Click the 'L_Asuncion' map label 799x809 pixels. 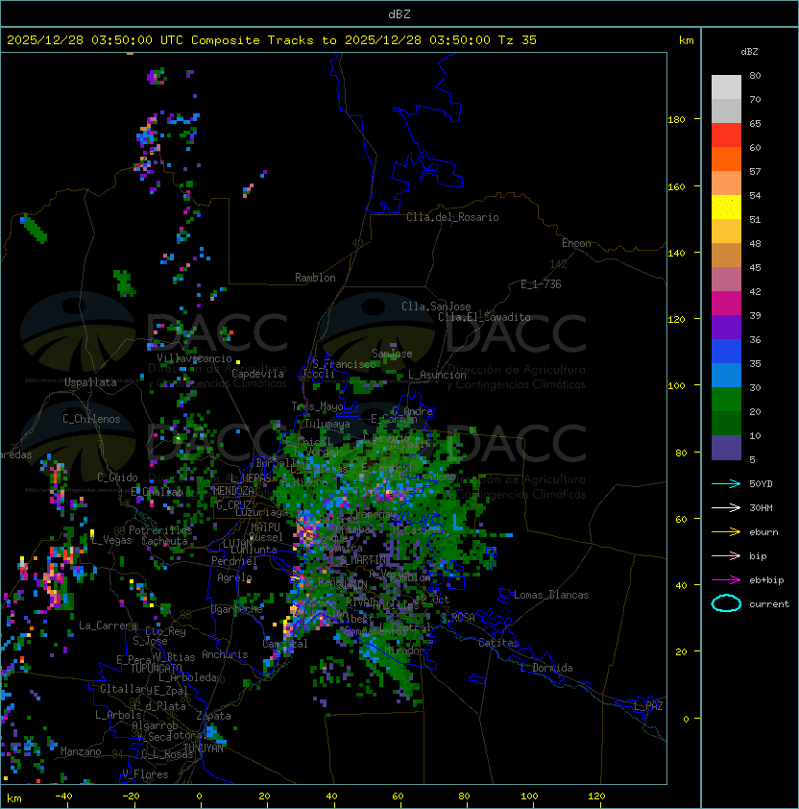[437, 375]
